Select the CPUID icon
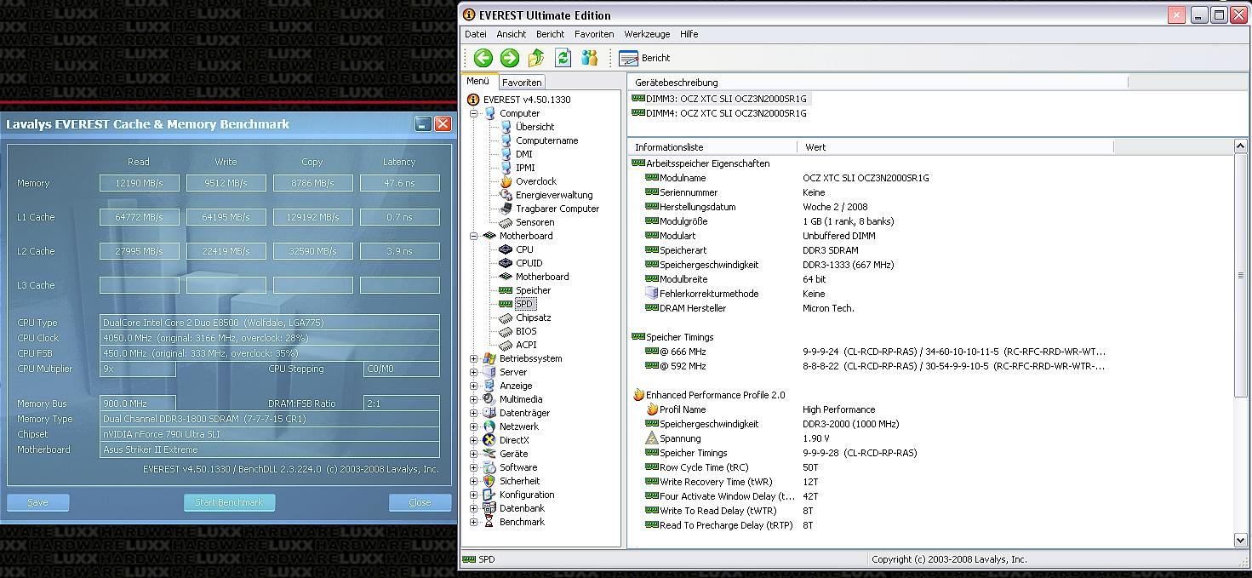The height and width of the screenshot is (578, 1252). 506,263
